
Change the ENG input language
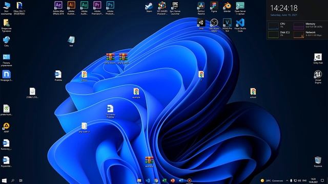coord(304,180)
